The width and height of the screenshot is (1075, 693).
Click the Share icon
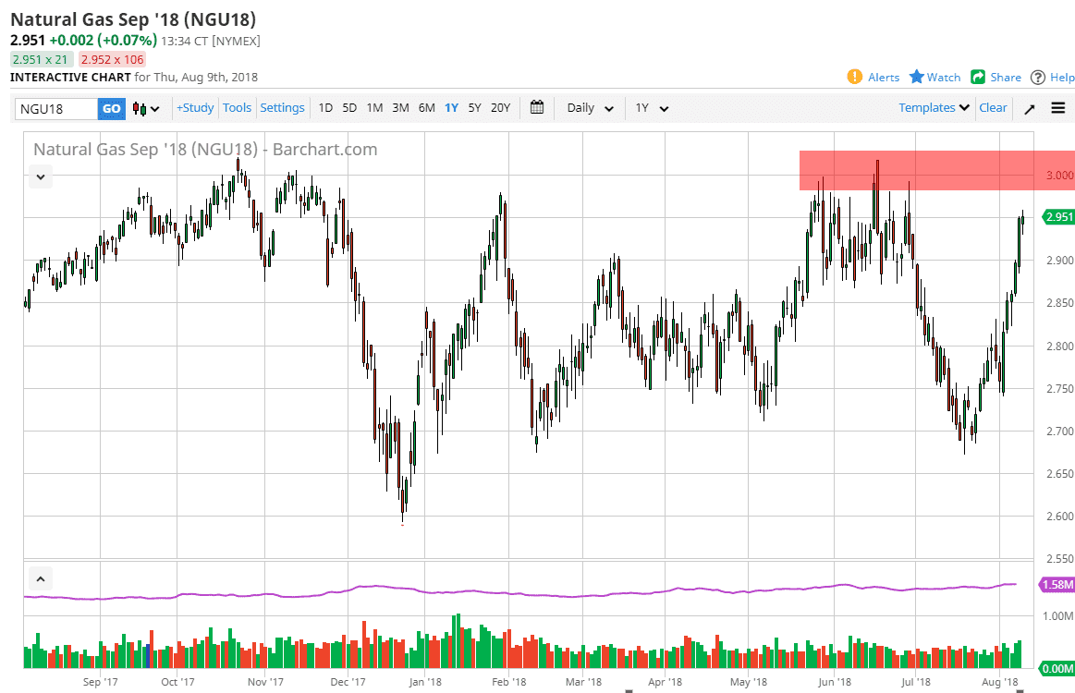point(978,77)
